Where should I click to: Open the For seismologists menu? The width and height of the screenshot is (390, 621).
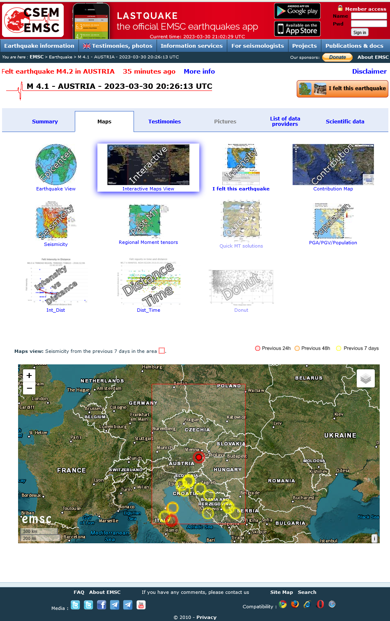[x=258, y=46]
